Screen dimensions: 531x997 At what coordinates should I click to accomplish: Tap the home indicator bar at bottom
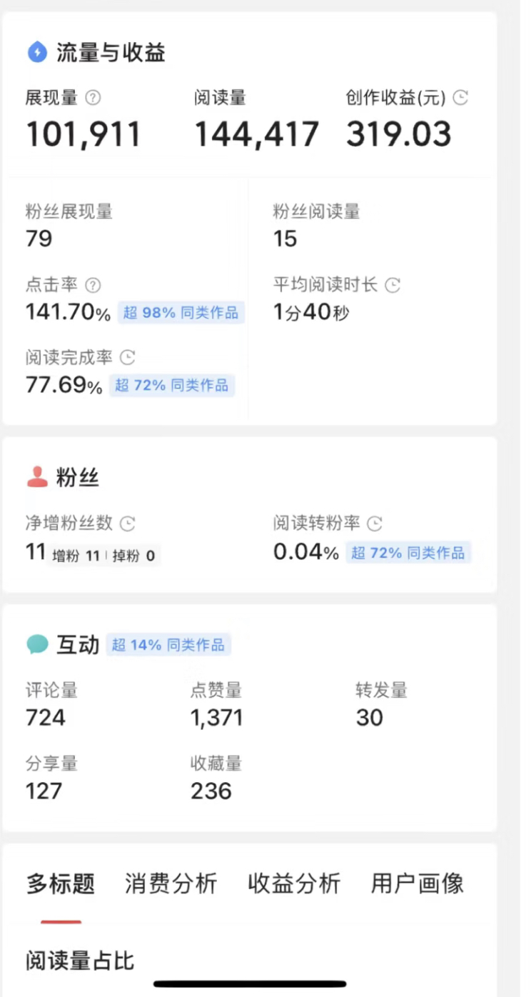click(250, 983)
